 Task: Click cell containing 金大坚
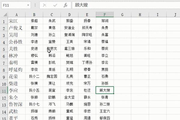70,97
